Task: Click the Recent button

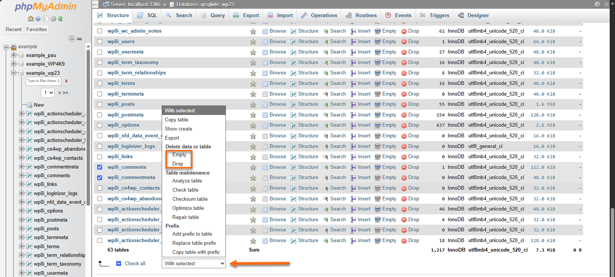Action: point(14,30)
